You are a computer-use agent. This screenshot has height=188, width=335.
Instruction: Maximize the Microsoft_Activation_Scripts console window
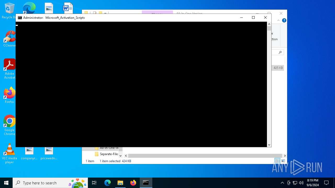[x=253, y=17]
